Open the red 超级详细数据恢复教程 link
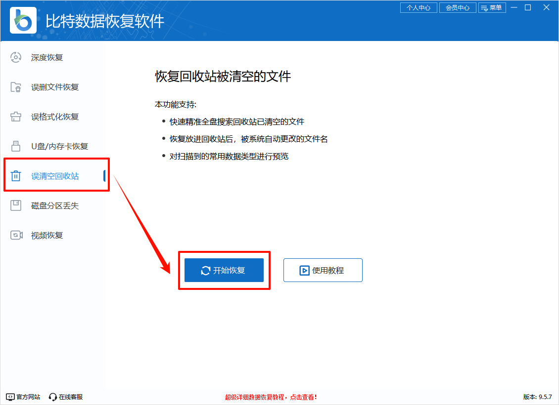559x405 pixels. click(x=271, y=397)
